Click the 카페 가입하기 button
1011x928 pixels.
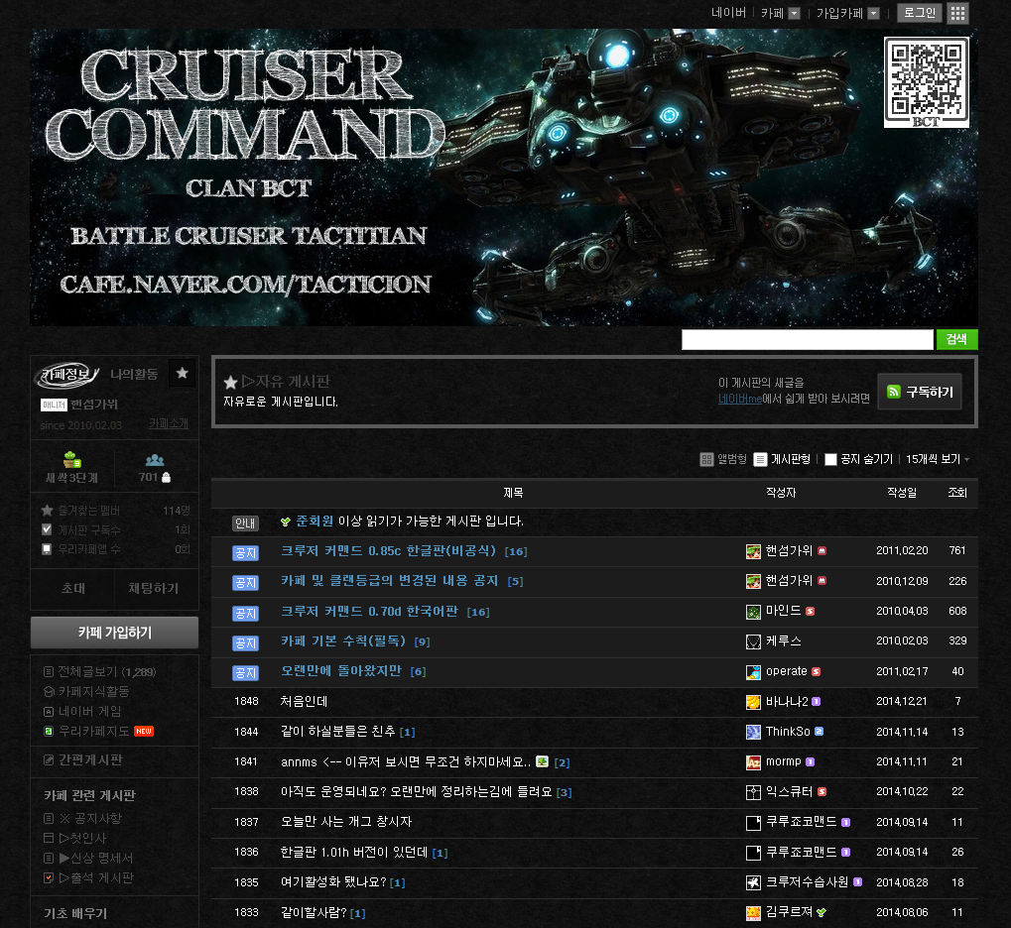[115, 633]
